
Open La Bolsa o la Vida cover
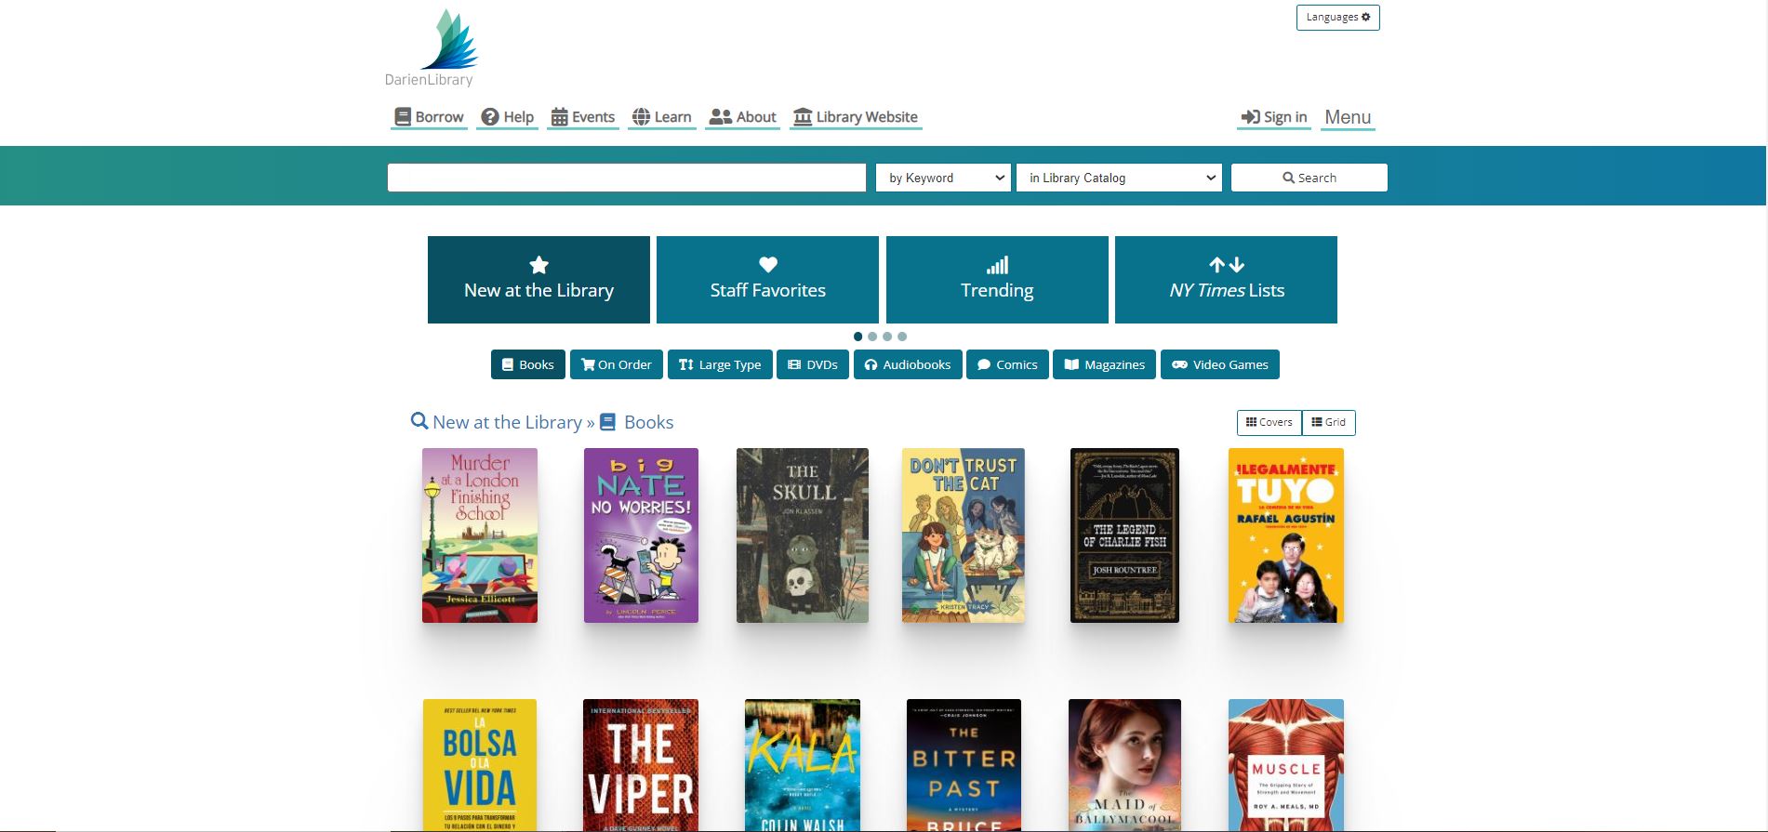(x=480, y=765)
